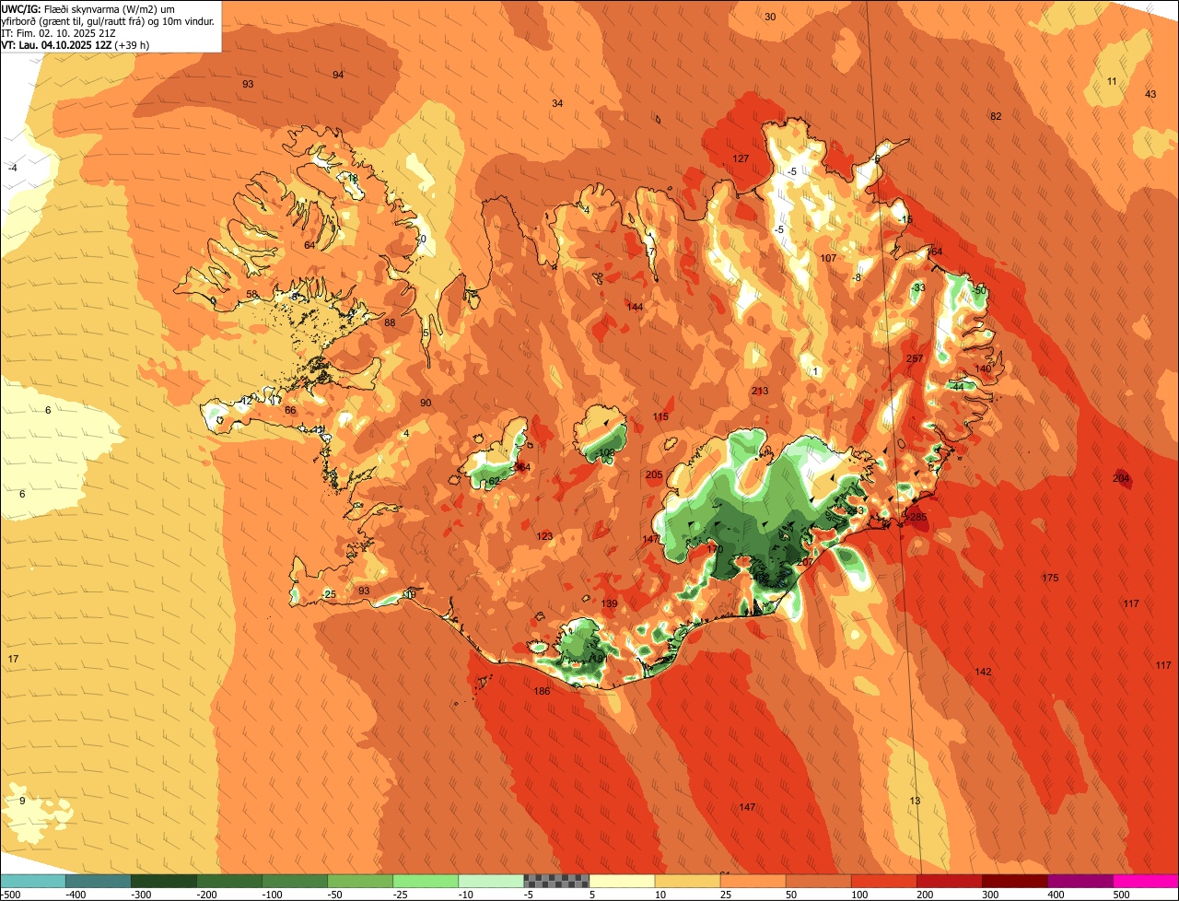Image resolution: width=1179 pixels, height=901 pixels.
Task: Select the heat flux value 175
Action: (x=1050, y=578)
